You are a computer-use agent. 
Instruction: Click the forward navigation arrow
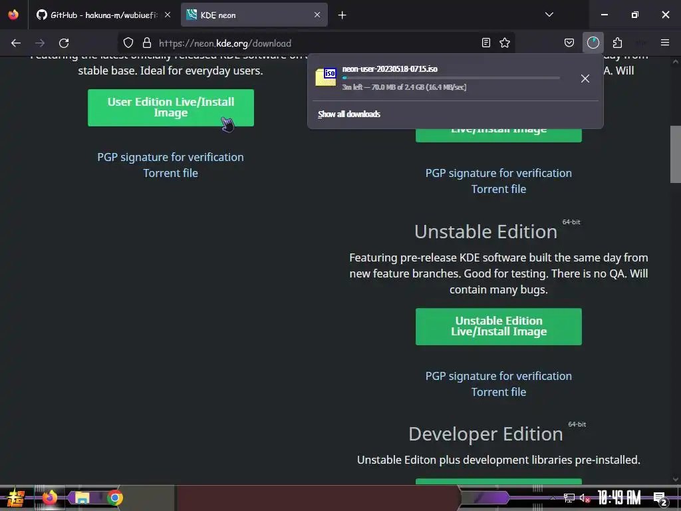coord(40,43)
